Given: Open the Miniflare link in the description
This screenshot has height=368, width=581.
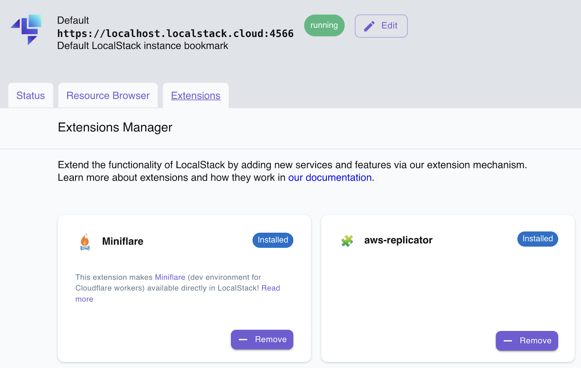Looking at the screenshot, I should (x=170, y=277).
